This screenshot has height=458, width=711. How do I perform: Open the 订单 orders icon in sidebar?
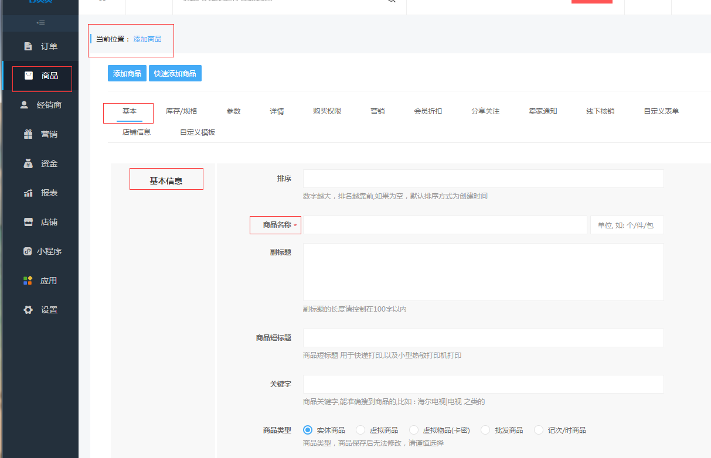point(28,46)
